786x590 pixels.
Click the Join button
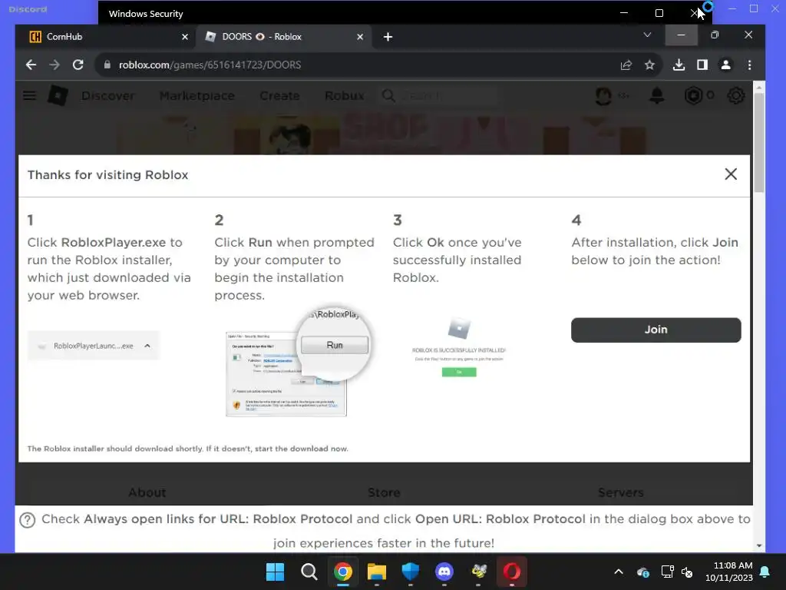pos(656,330)
